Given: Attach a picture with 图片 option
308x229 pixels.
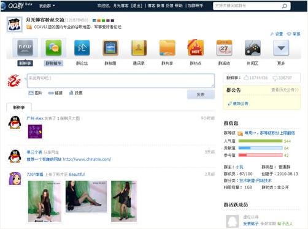Looking at the screenshot, I should click(36, 93).
